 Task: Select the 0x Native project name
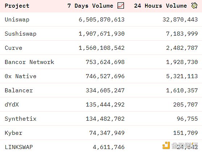pyautogui.click(x=20, y=76)
